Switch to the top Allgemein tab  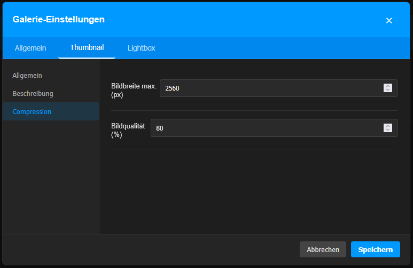point(30,48)
